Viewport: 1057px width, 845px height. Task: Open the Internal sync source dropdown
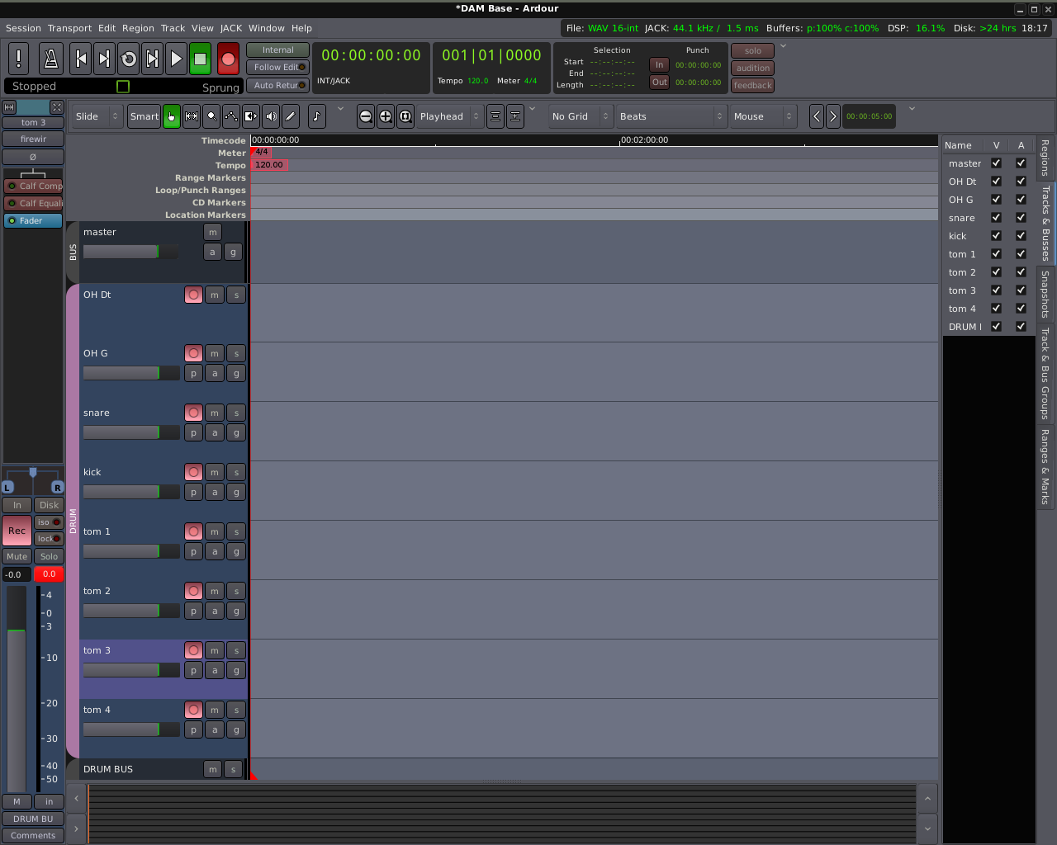click(277, 50)
